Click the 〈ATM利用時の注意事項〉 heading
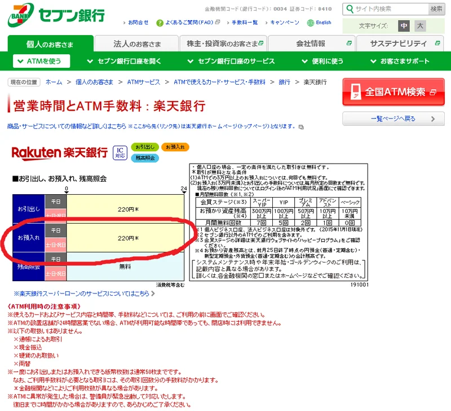This screenshot has width=451, height=411. (44, 307)
